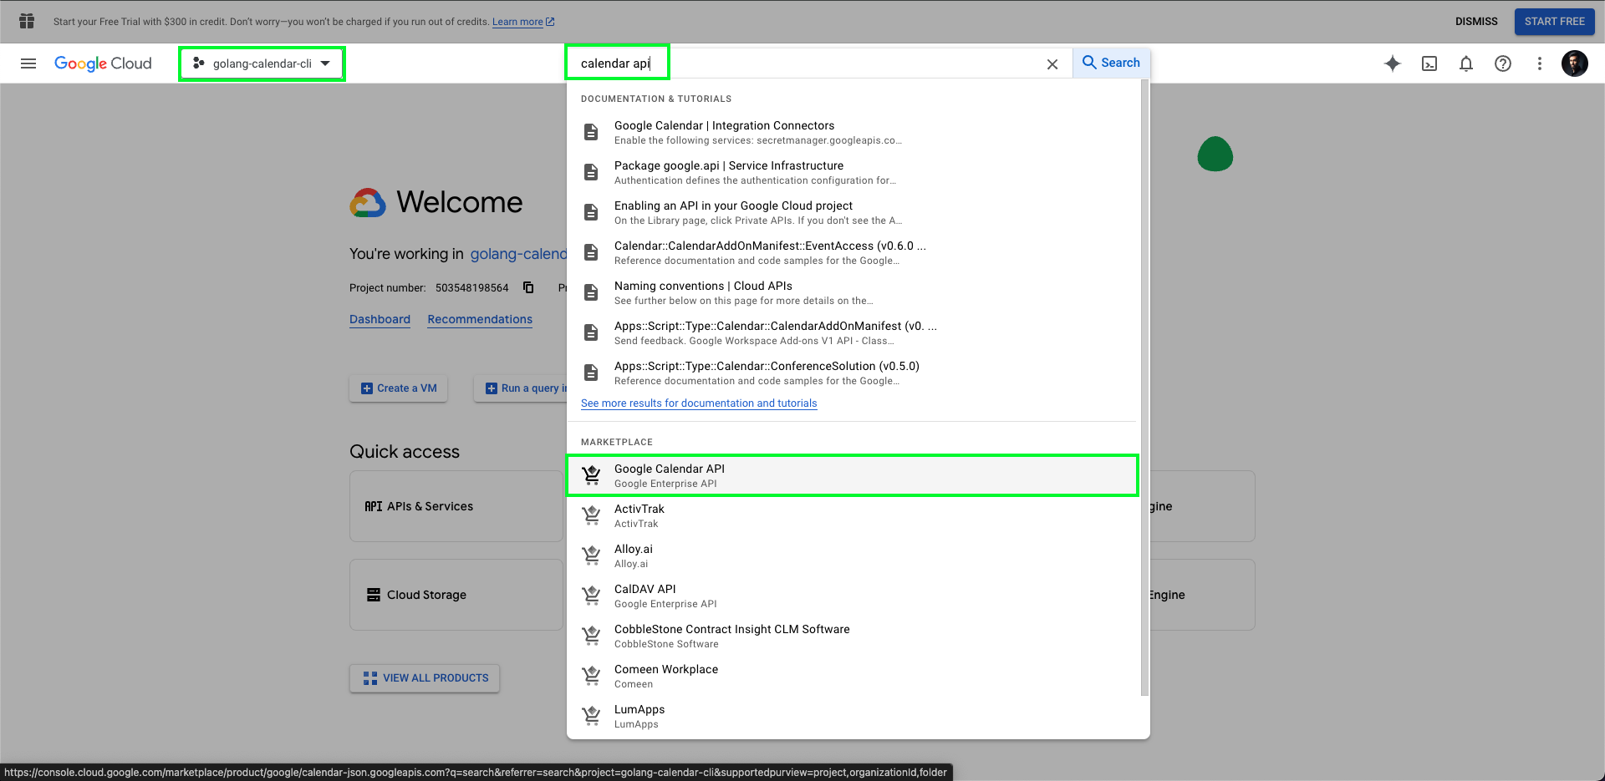Click the cart icon beside CalDAV API
The height and width of the screenshot is (781, 1605).
591,596
